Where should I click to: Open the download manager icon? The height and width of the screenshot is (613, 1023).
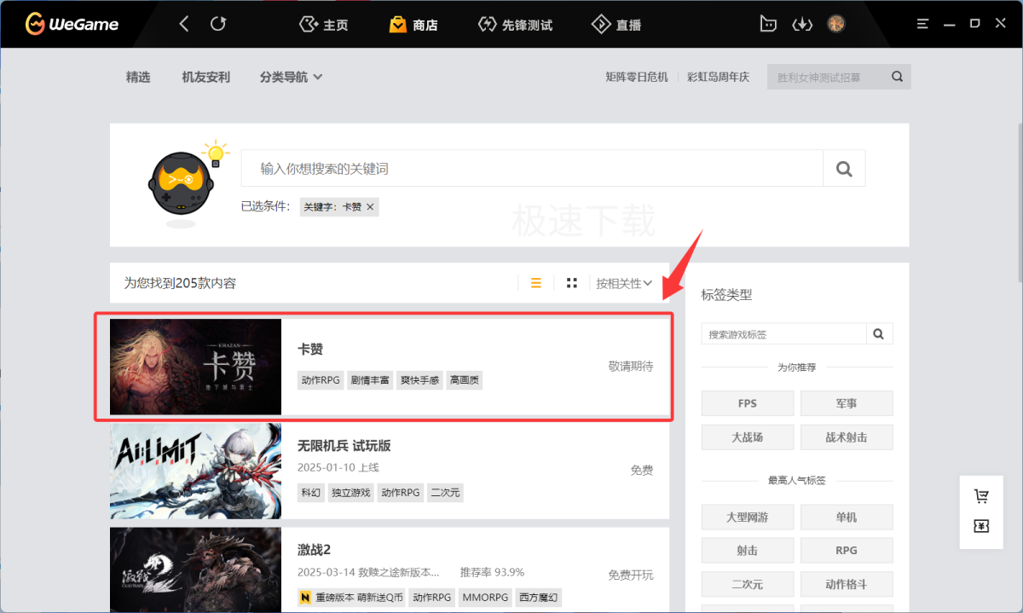pos(802,25)
